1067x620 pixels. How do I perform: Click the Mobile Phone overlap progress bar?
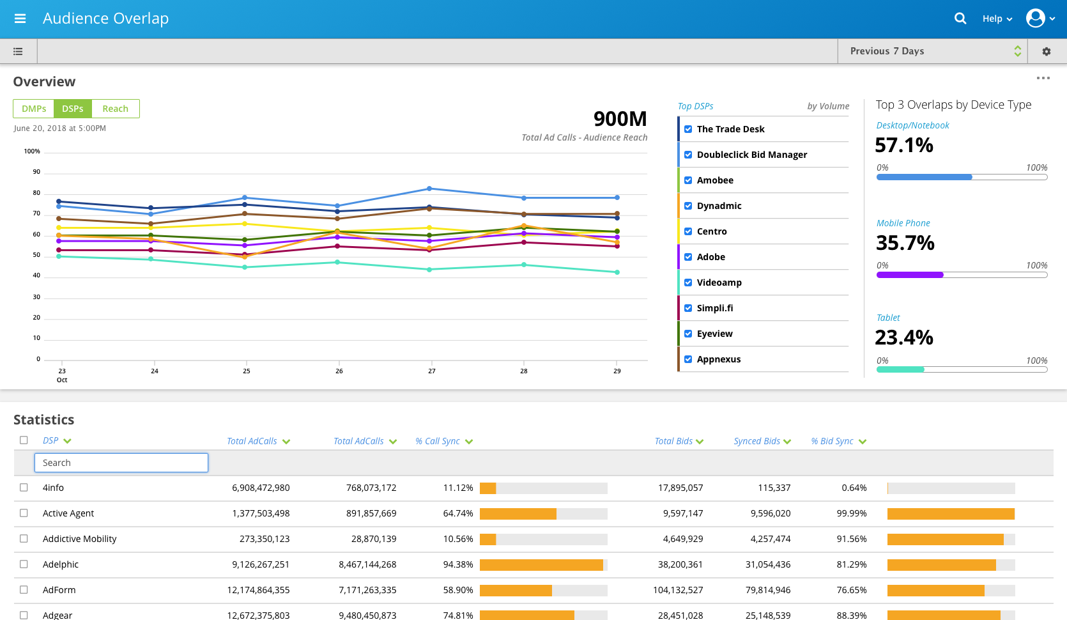coord(962,275)
